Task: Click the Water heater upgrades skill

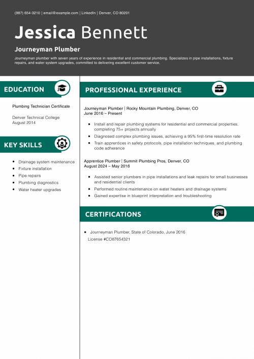Action: click(40, 189)
